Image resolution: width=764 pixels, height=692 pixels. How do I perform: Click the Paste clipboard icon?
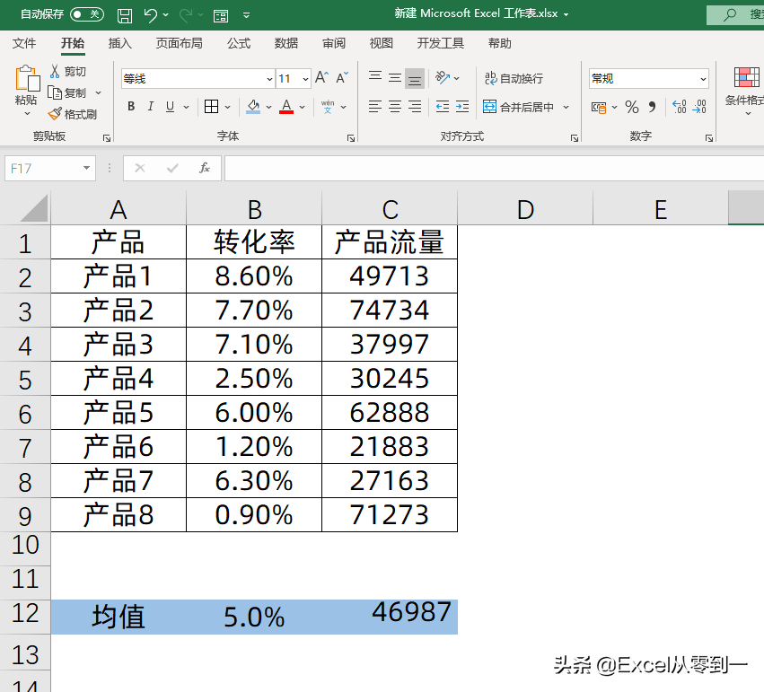pos(27,78)
